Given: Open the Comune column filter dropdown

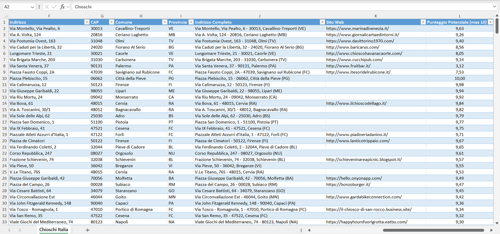Looking at the screenshot, I should [x=165, y=22].
